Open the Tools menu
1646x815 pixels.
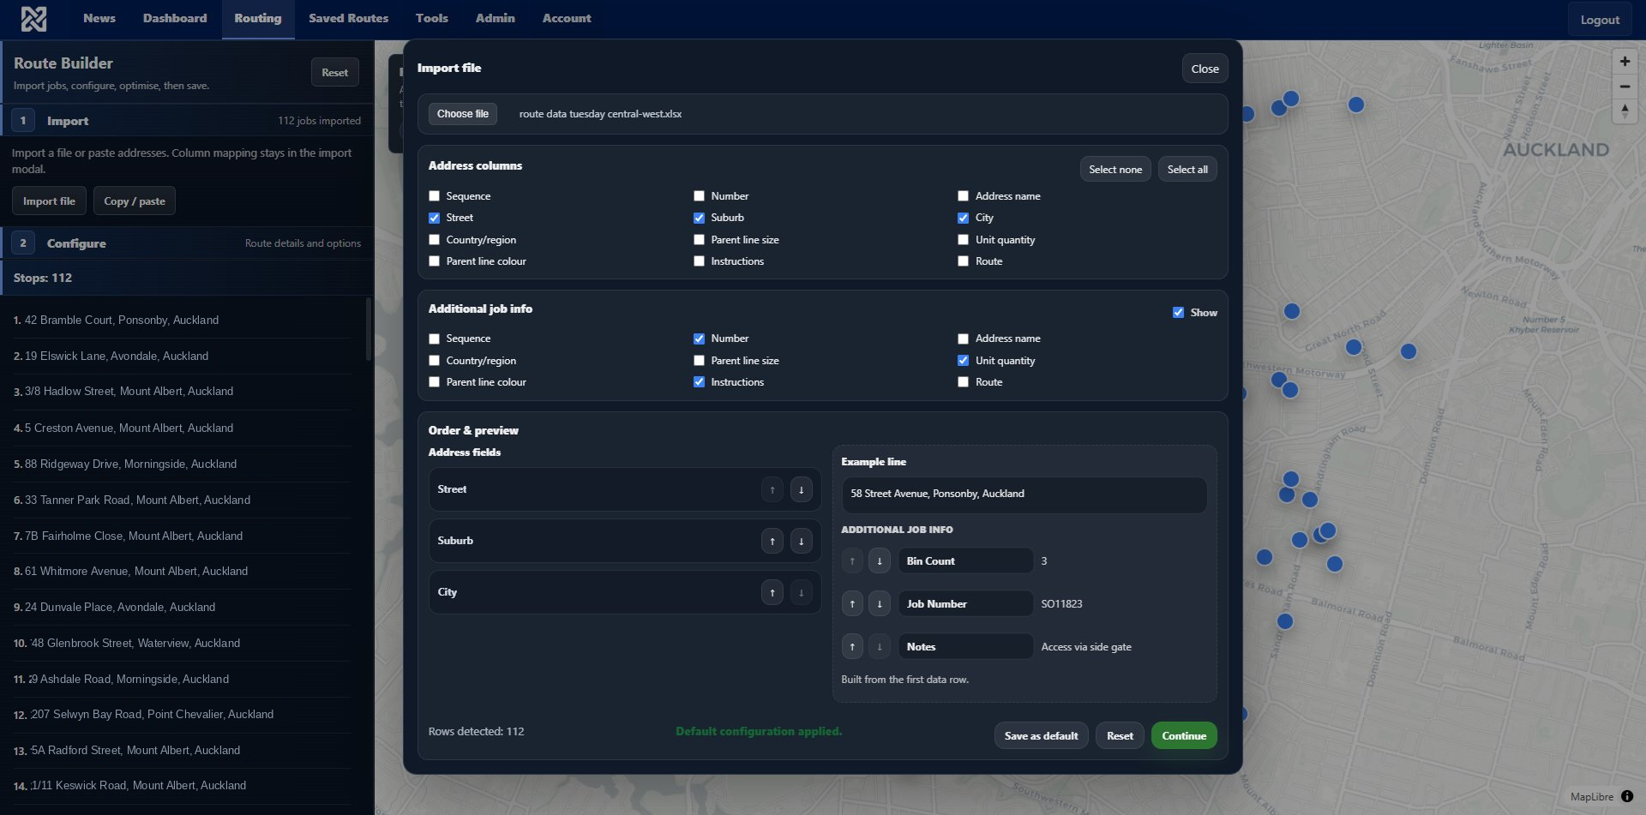432,18
